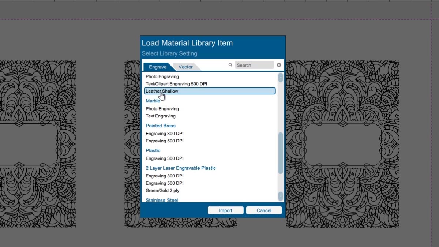This screenshot has height=247, width=439.
Task: Select the Leather Shallow setting
Action: [162, 91]
